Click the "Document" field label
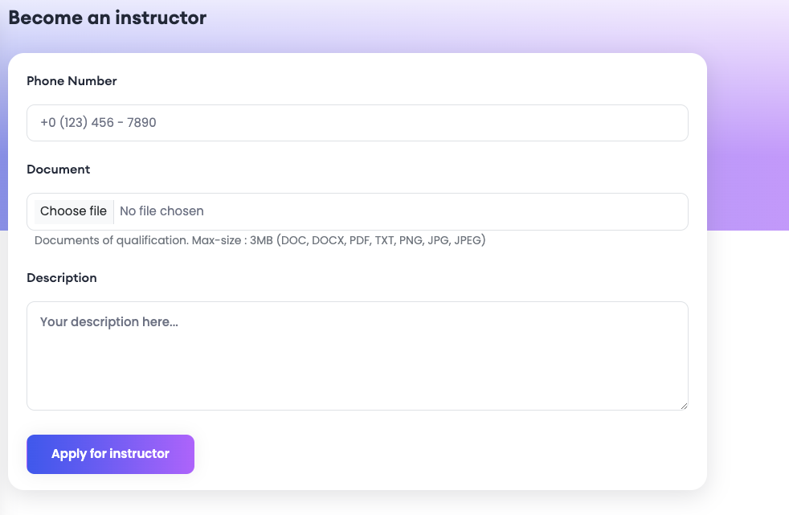Image resolution: width=789 pixels, height=515 pixels. [x=58, y=170]
